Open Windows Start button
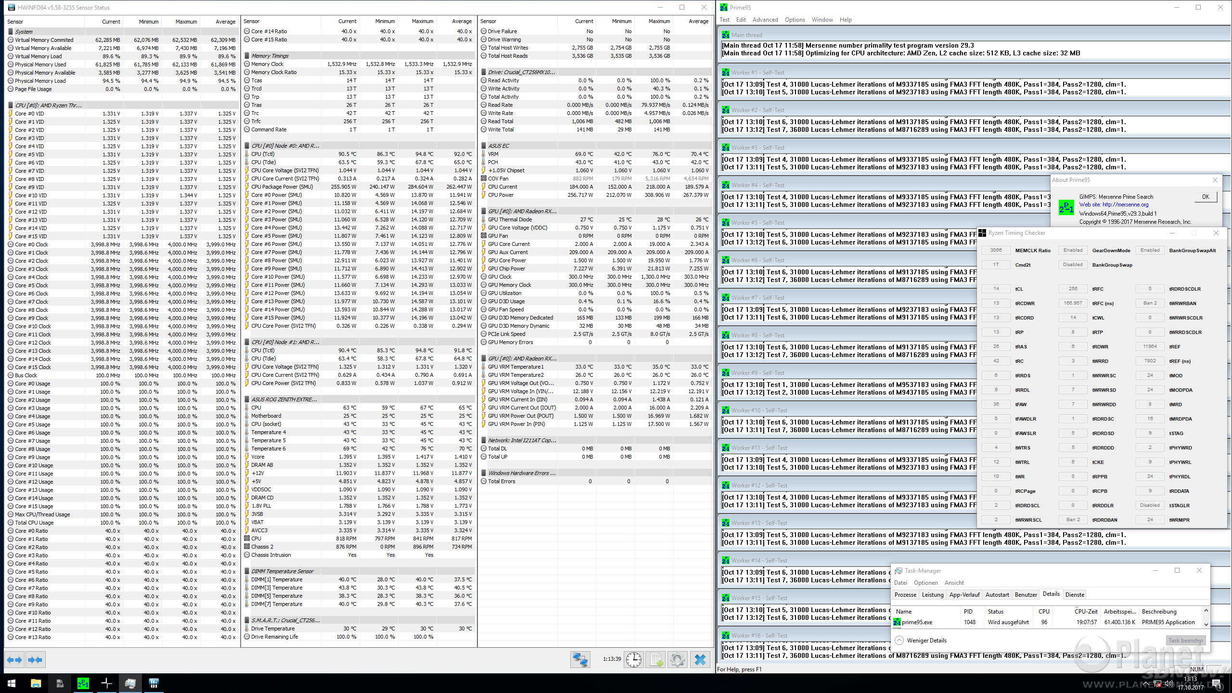1232x693 pixels. [x=12, y=683]
